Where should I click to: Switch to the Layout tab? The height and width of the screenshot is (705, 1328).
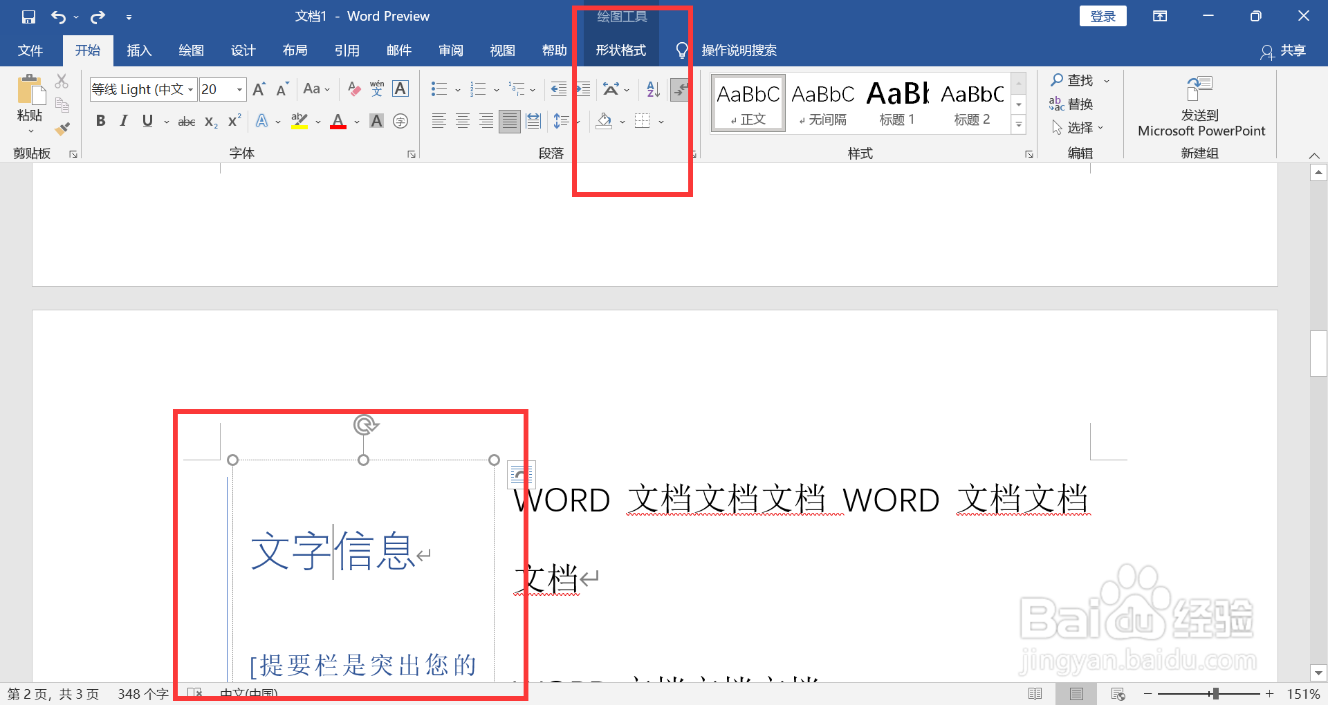(295, 50)
